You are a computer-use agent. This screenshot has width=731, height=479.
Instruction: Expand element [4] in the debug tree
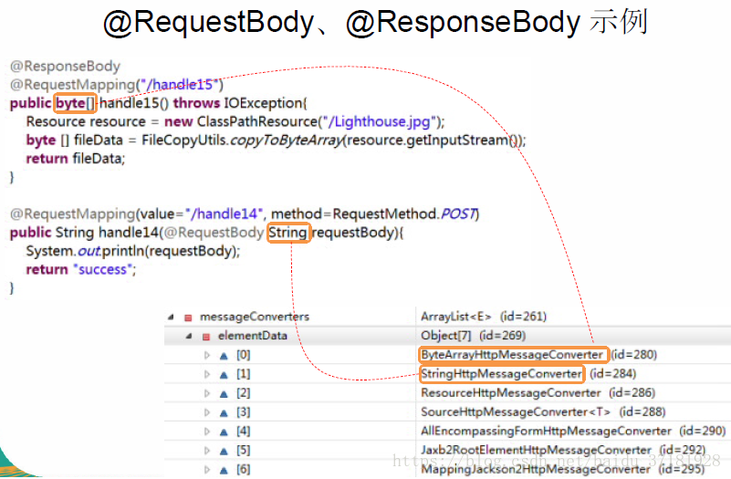(x=207, y=432)
